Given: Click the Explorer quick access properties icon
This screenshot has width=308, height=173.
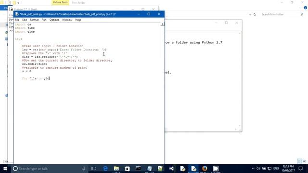Looking at the screenshot, I should coord(9,2).
